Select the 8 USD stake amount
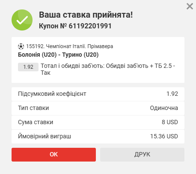Screen dimensions: 196x174 [170, 122]
